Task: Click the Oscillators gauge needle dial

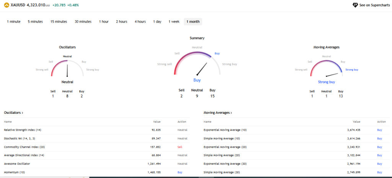Action: (x=67, y=68)
